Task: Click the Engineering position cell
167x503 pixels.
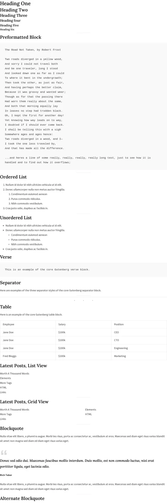Action: [139, 348]
